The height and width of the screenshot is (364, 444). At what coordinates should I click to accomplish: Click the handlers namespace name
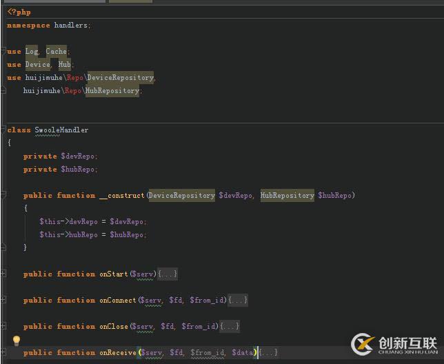71,26
